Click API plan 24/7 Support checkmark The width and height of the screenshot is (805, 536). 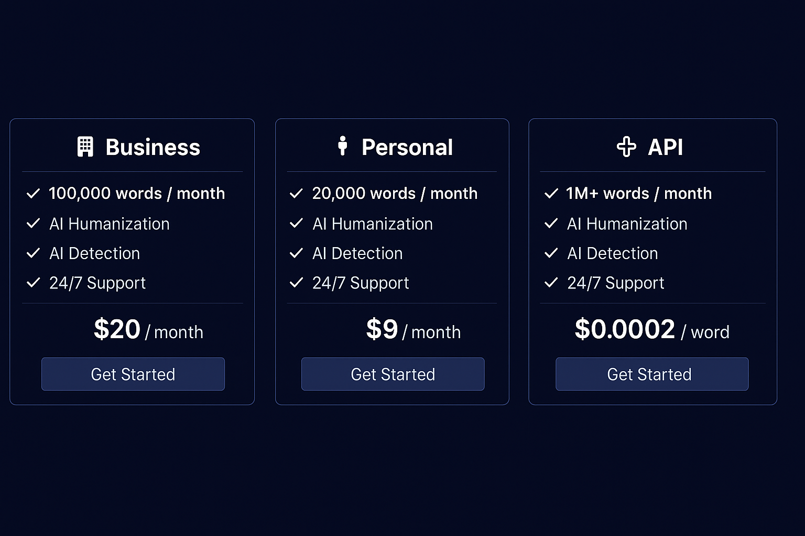tap(551, 283)
